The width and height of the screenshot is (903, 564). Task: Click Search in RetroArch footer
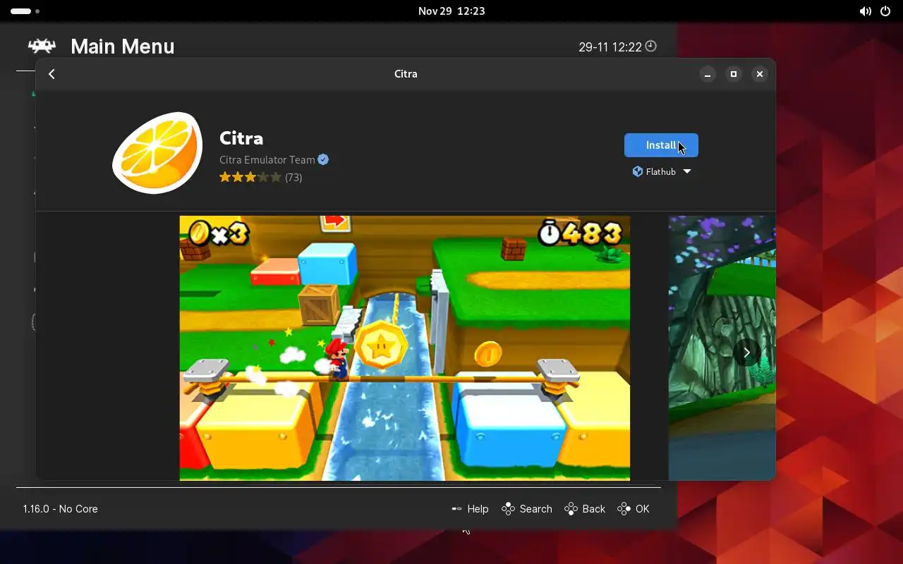526,509
